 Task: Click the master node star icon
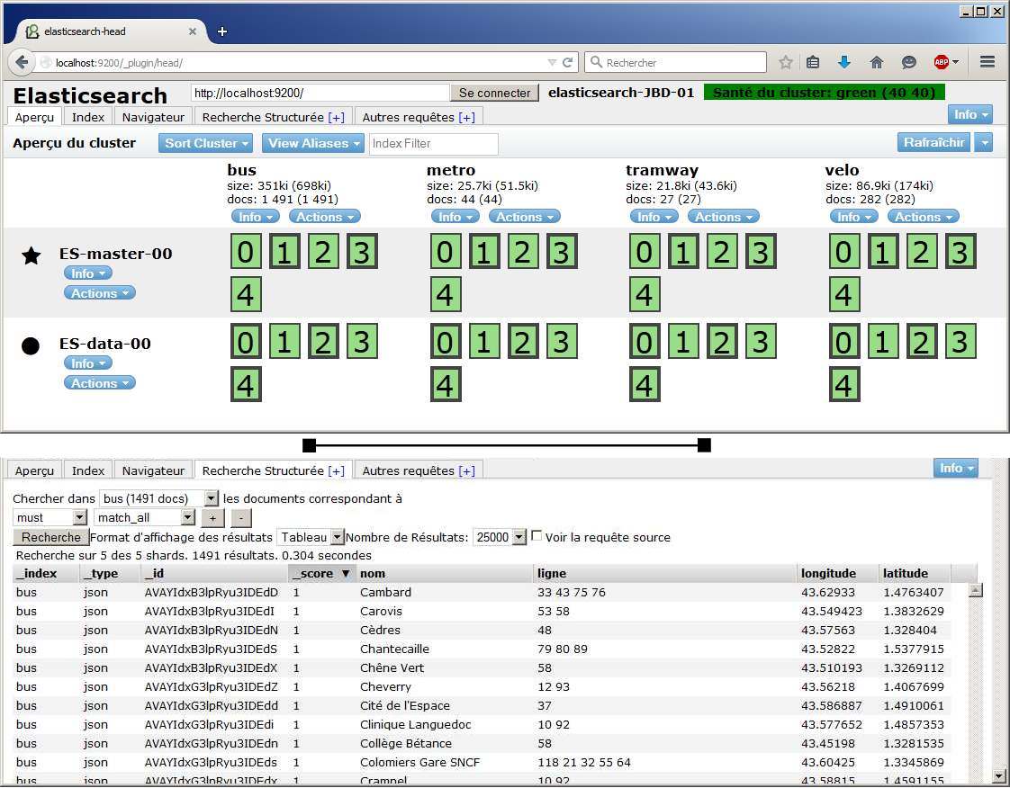point(31,256)
